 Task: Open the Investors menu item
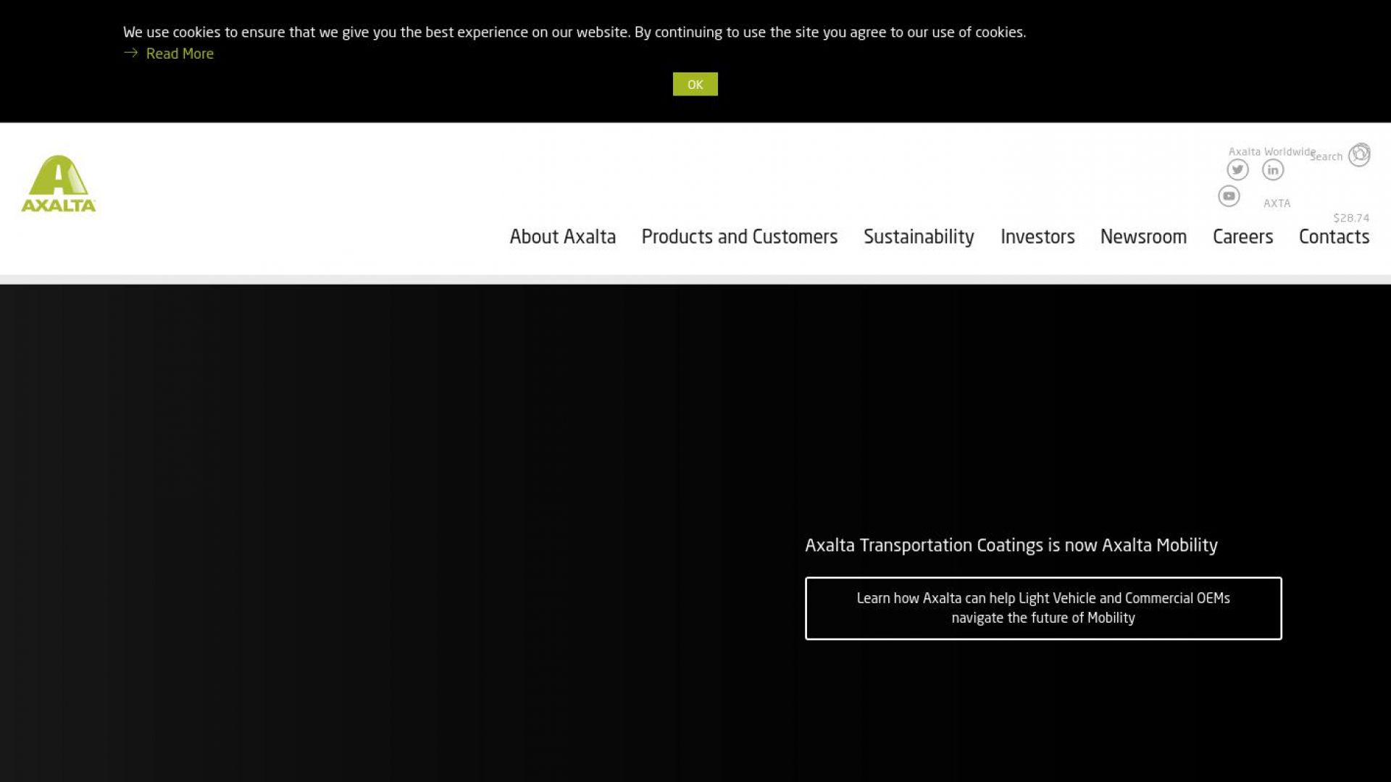coord(1037,237)
